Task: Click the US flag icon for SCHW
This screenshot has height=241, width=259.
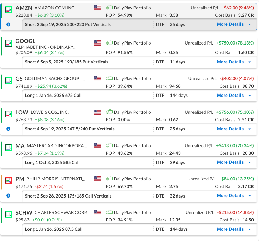Action: tap(98, 212)
